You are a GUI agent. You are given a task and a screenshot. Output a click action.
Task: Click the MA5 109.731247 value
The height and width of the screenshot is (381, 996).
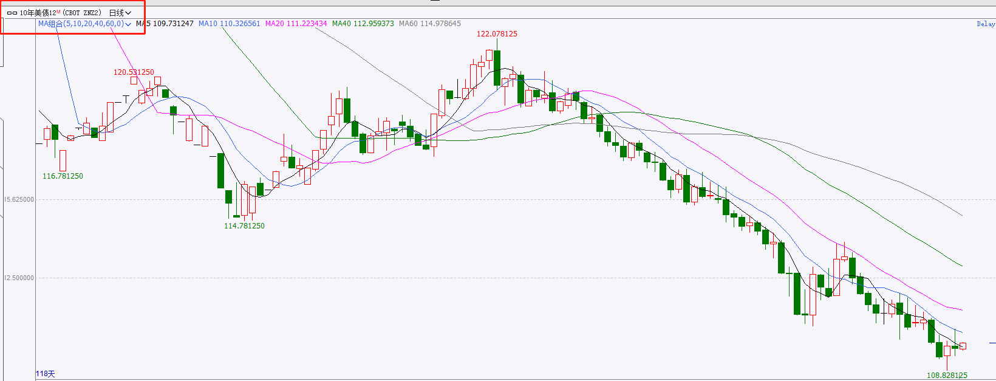[x=165, y=24]
